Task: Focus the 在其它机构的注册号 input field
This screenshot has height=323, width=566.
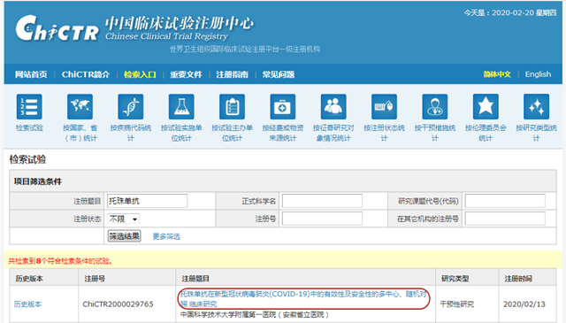Action: 505,219
